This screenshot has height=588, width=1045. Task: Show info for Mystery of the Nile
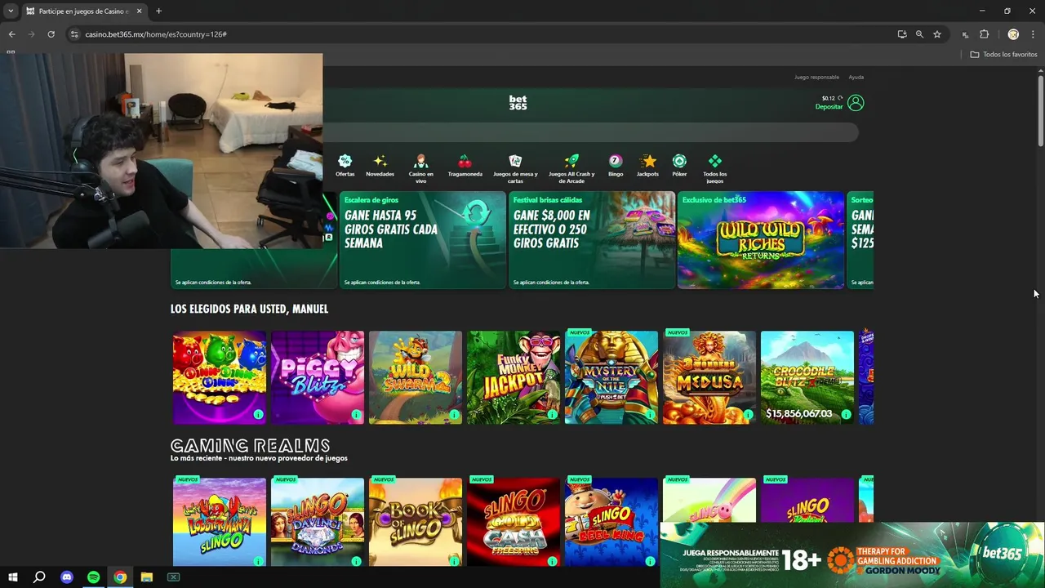tap(650, 415)
